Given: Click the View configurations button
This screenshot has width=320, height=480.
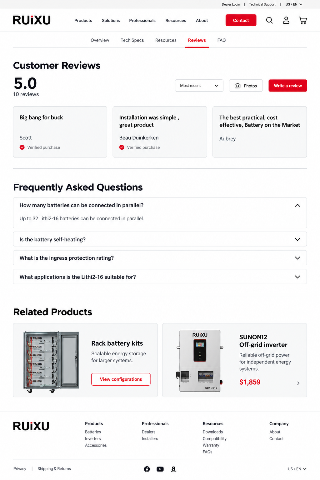Looking at the screenshot, I should tap(121, 379).
